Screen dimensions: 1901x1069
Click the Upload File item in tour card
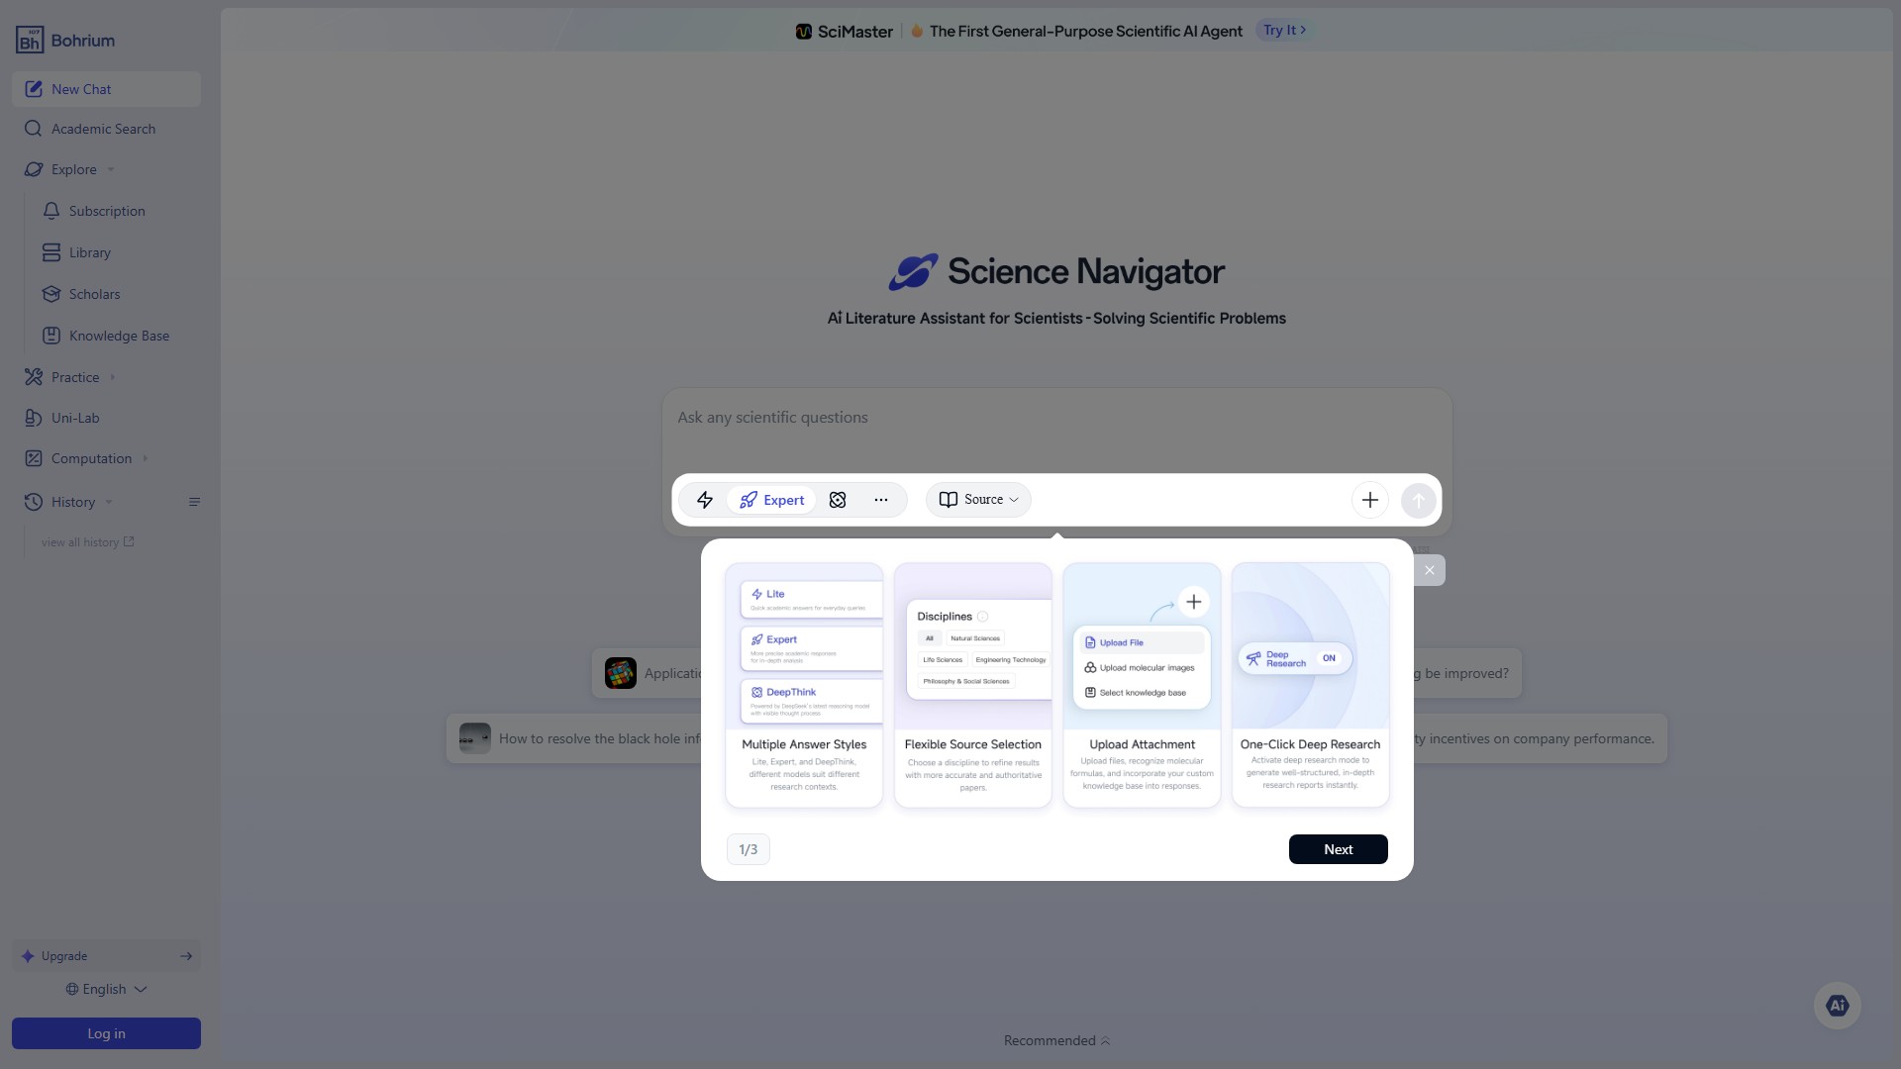pyautogui.click(x=1142, y=642)
